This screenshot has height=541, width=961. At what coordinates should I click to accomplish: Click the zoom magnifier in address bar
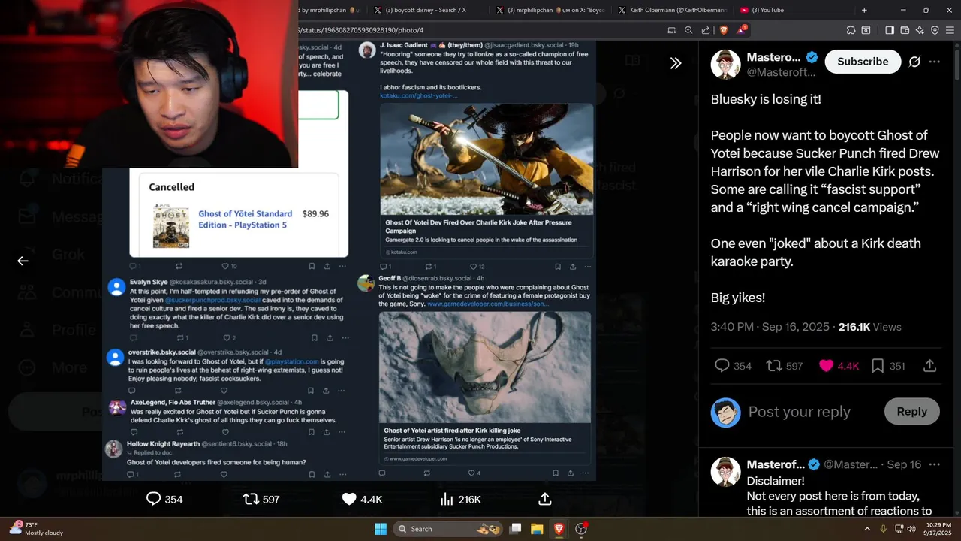coord(688,30)
